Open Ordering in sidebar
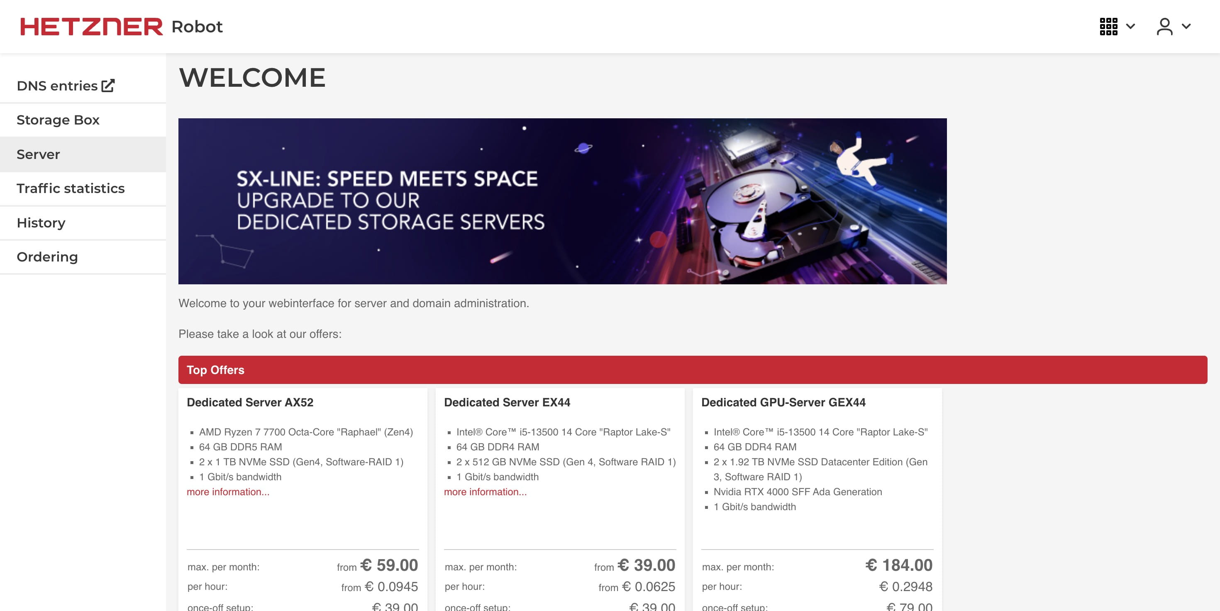 [83, 257]
